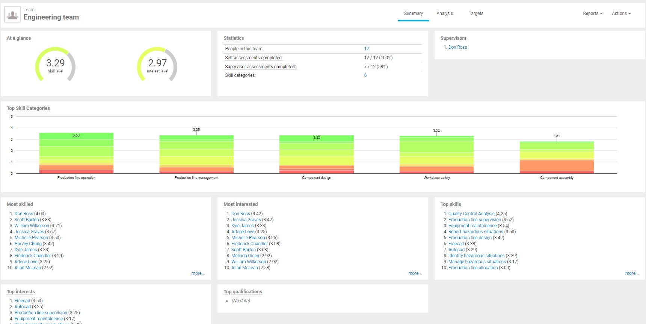Click the Production line operation bar
Image resolution: width=646 pixels, height=324 pixels.
(x=76, y=153)
